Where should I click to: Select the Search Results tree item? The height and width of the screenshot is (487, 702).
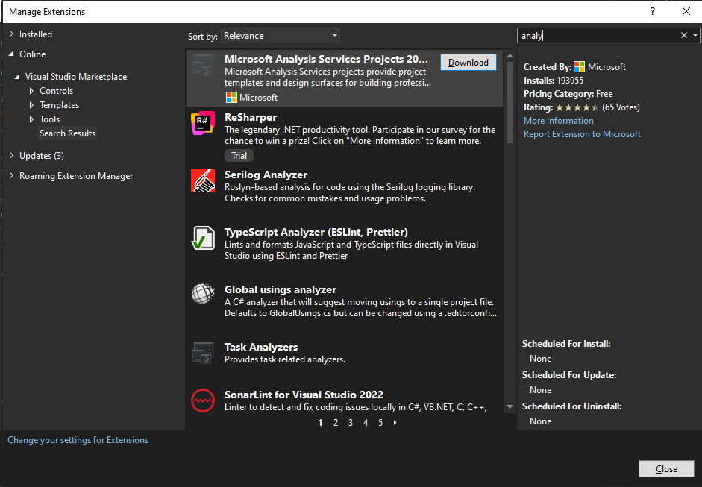[67, 133]
